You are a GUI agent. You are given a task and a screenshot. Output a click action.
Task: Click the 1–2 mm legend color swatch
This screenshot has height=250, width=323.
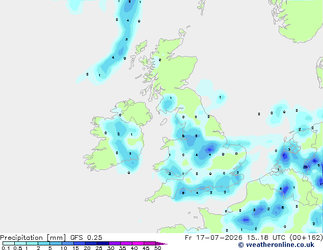[x=32, y=243]
